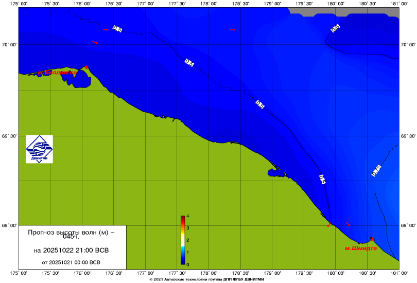417x283 pixels.
Task: Select the м.Шмидта red text label
Action: point(360,248)
